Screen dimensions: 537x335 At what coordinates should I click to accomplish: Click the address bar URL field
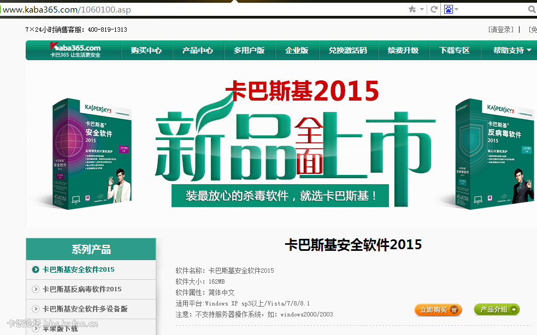pos(204,10)
